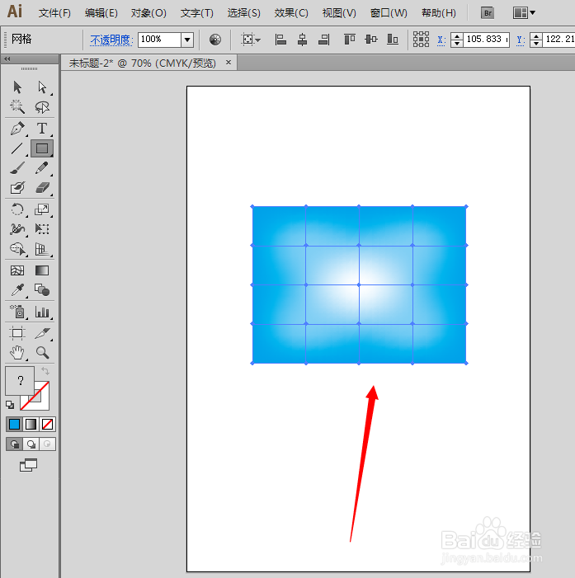Click the Recolor Artwork icon
The width and height of the screenshot is (575, 578).
click(215, 40)
